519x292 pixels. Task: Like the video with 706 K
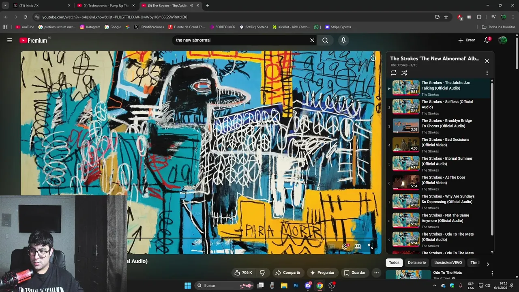coord(243,273)
